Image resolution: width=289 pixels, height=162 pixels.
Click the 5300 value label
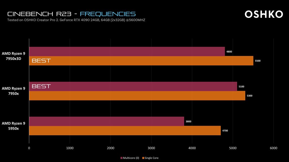249,96
